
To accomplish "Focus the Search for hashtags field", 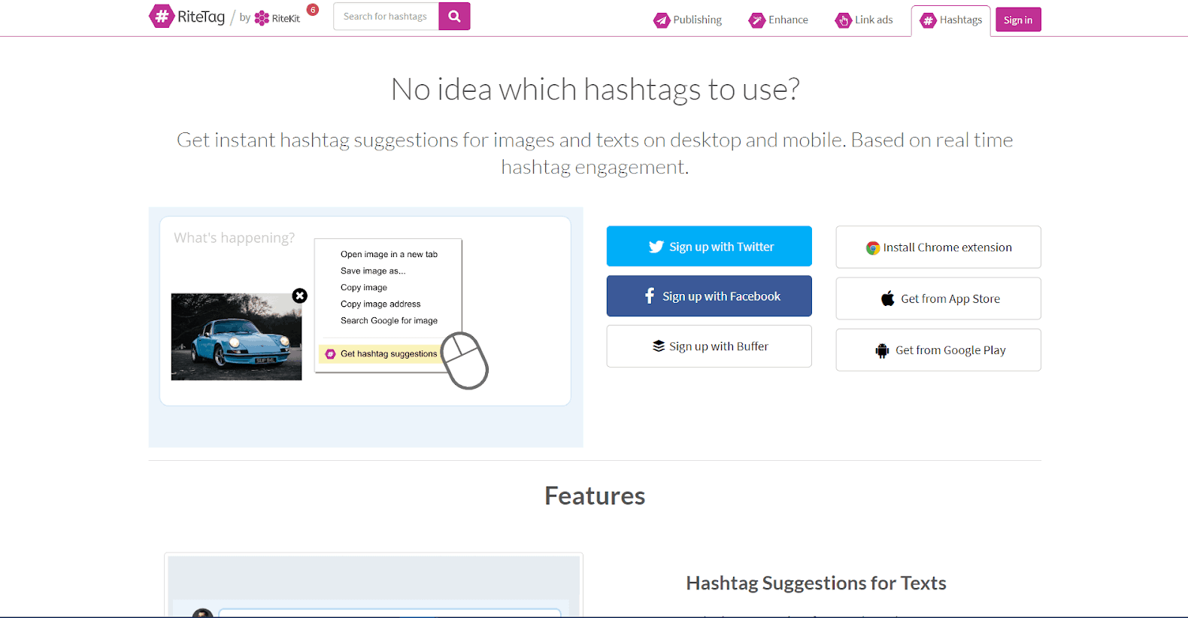I will click(x=386, y=16).
